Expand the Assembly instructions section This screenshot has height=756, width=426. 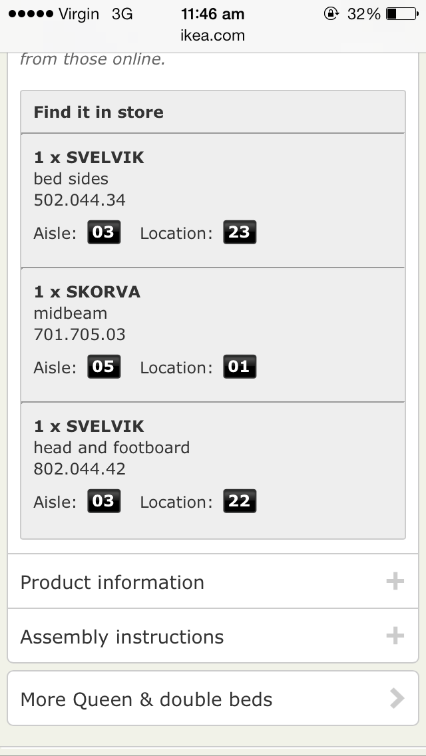[122, 637]
